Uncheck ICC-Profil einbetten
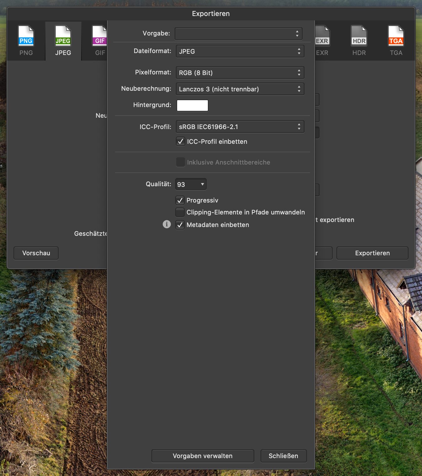The image size is (422, 476). 181,142
